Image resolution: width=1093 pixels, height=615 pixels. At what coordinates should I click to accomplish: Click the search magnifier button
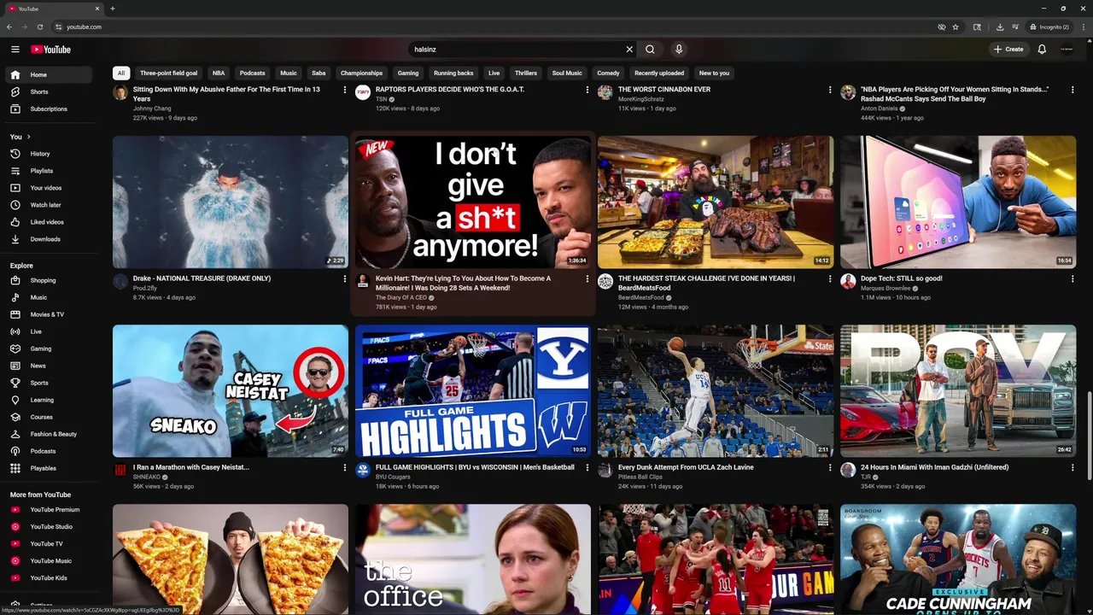[x=650, y=50]
